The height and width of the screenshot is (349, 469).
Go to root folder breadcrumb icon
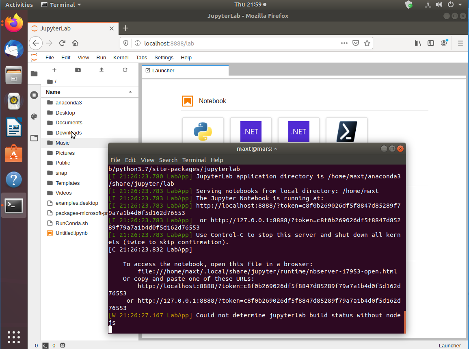coord(50,81)
